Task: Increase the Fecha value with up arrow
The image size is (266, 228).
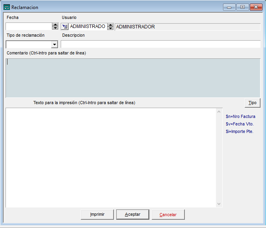Action: pyautogui.click(x=55, y=24)
